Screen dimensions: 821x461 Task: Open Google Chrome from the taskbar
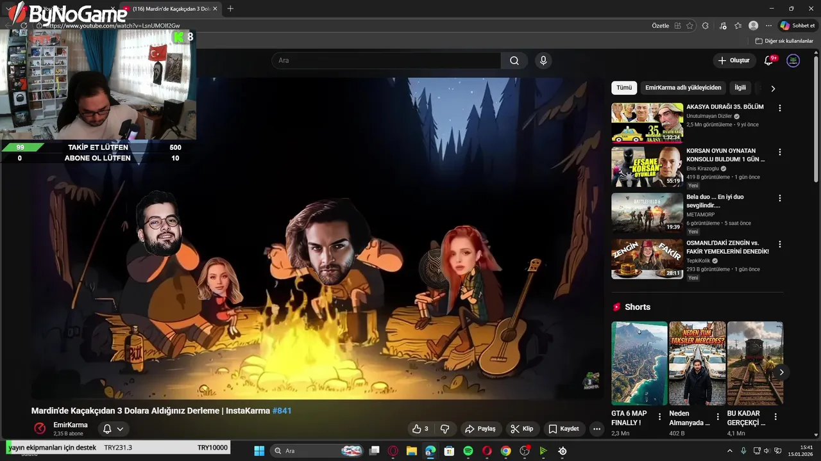[x=506, y=451]
